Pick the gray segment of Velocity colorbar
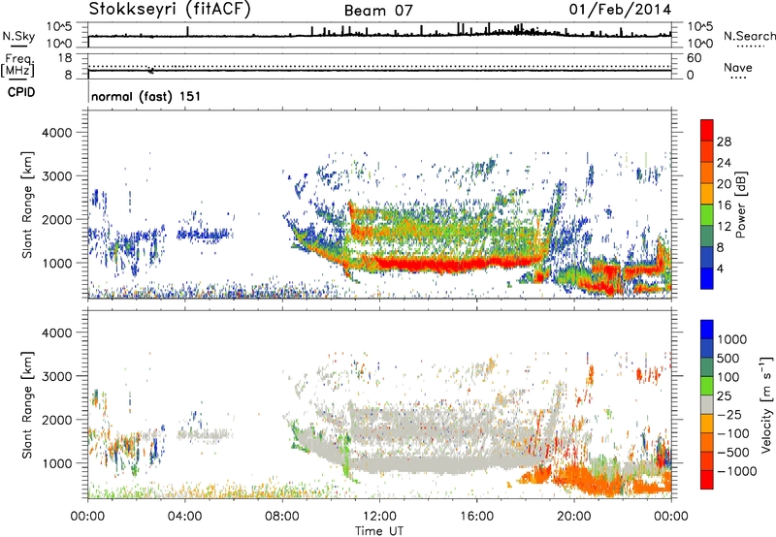 (x=707, y=404)
